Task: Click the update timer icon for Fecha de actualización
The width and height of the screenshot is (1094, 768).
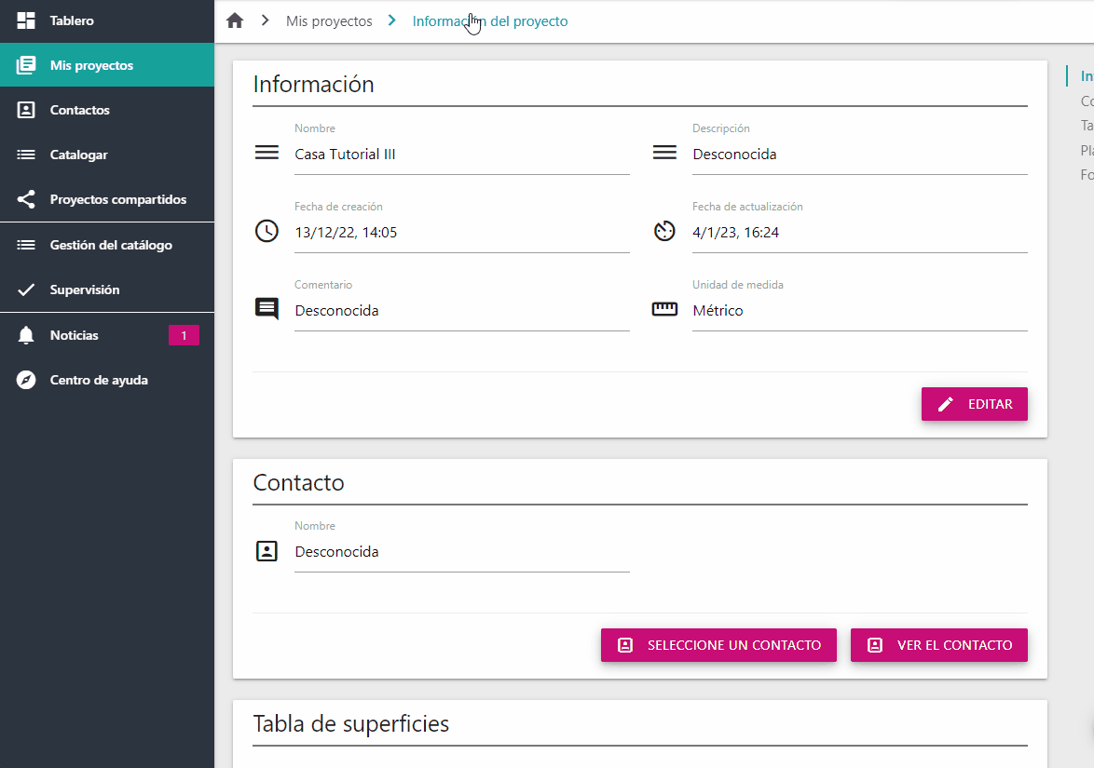Action: [664, 231]
